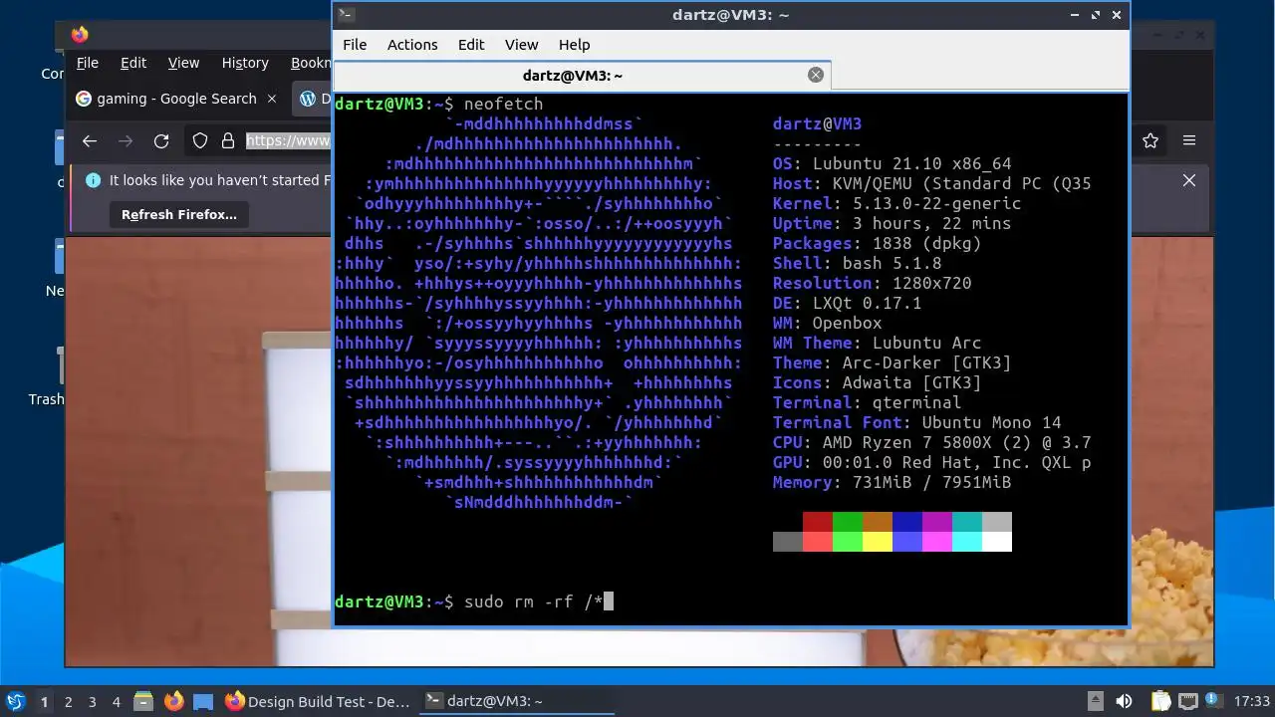Activate the dartz@VM3 terminal taskbar button

point(515,701)
